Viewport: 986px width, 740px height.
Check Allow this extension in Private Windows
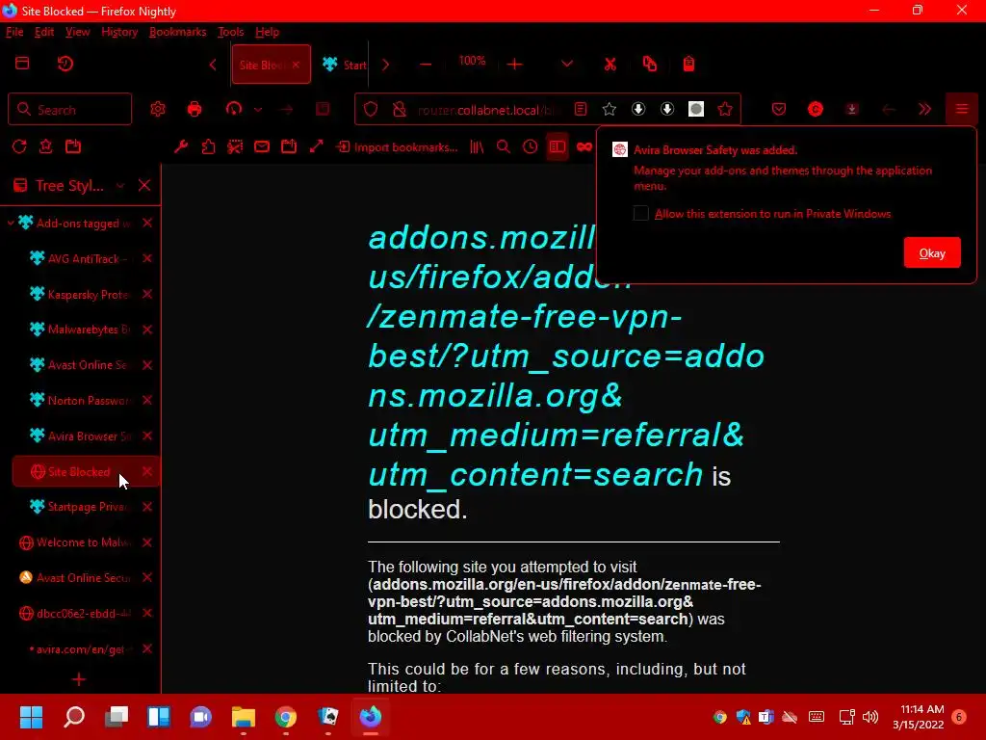[x=640, y=213]
